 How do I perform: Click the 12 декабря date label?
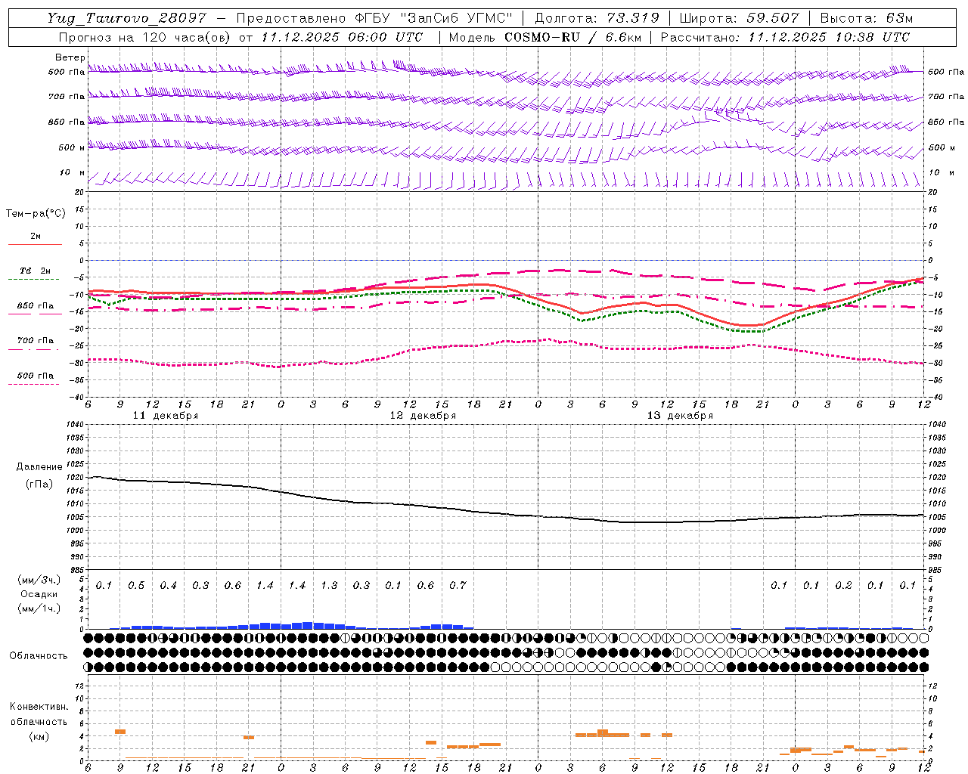[423, 416]
